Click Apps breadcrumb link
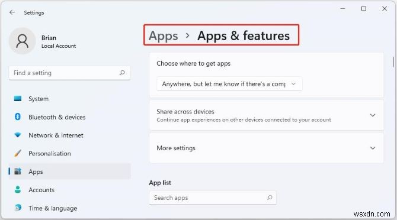This screenshot has height=220, width=397. [164, 35]
